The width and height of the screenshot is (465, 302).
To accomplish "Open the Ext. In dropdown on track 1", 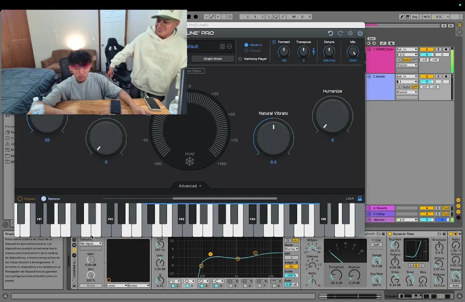I will [x=407, y=49].
